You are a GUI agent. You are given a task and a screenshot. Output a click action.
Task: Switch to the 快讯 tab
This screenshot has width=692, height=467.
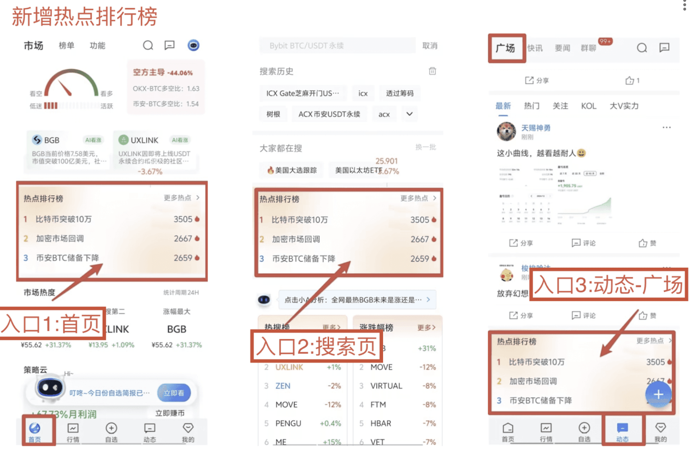coord(535,48)
